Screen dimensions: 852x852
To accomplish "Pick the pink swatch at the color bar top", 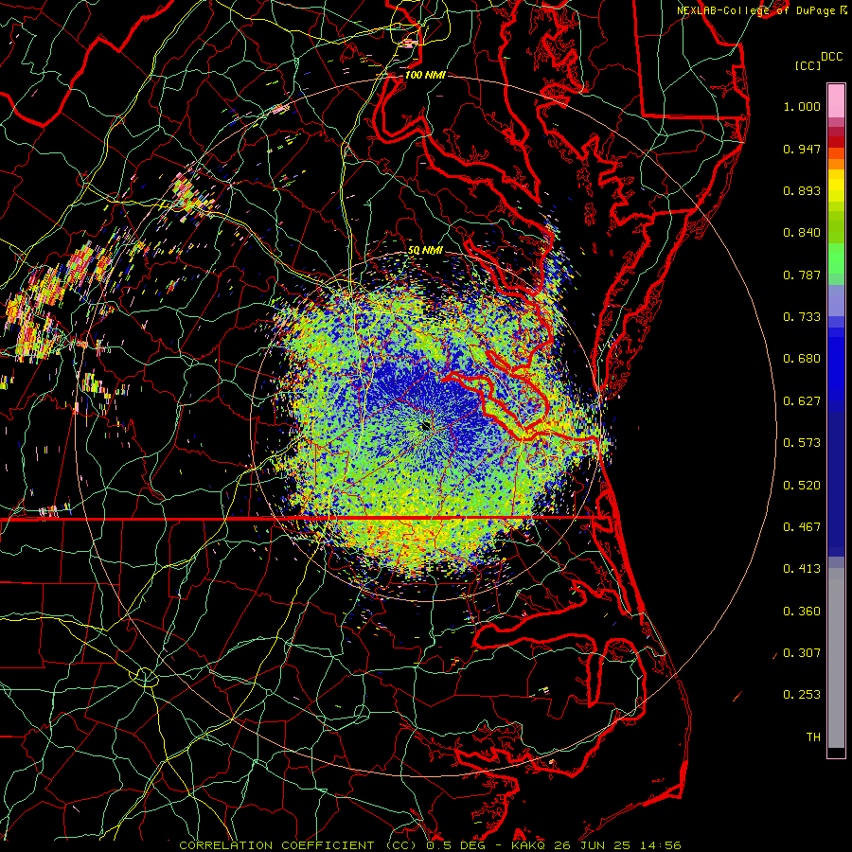I will click(x=836, y=100).
